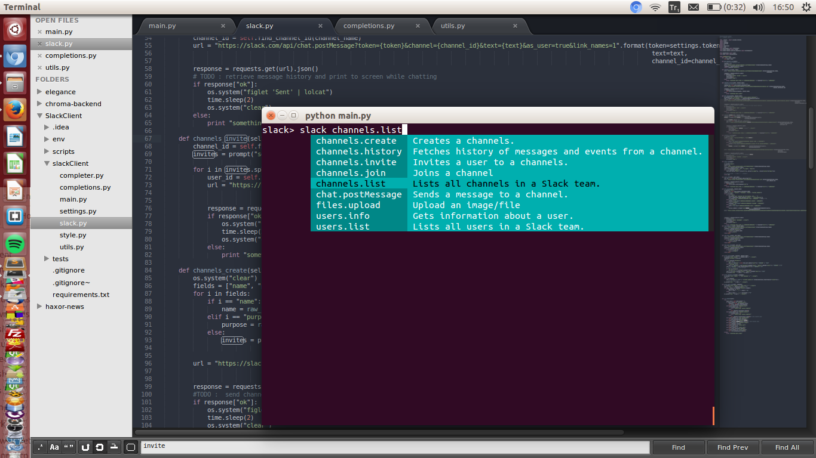
Task: Click the editor vertical scrollbar
Action: [811, 137]
